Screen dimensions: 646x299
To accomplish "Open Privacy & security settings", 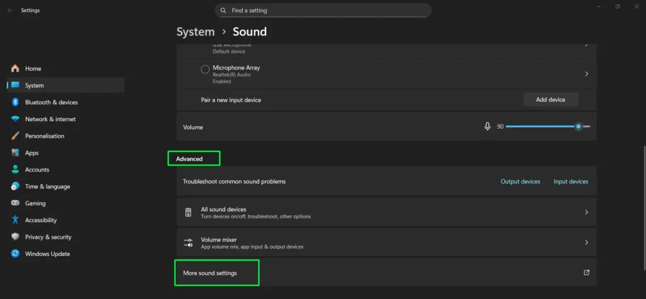I will point(66,237).
